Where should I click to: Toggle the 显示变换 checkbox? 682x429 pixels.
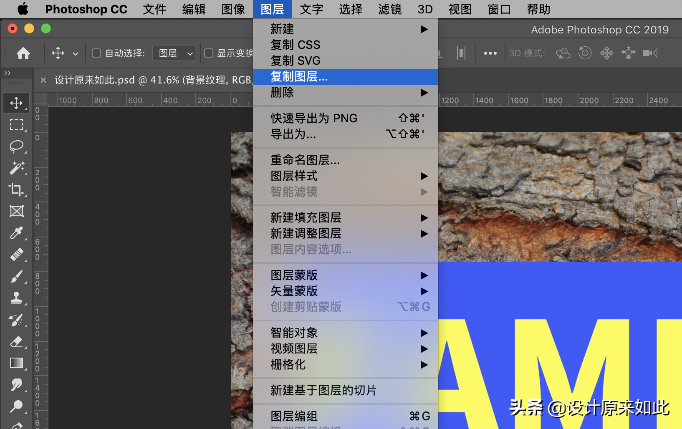209,53
